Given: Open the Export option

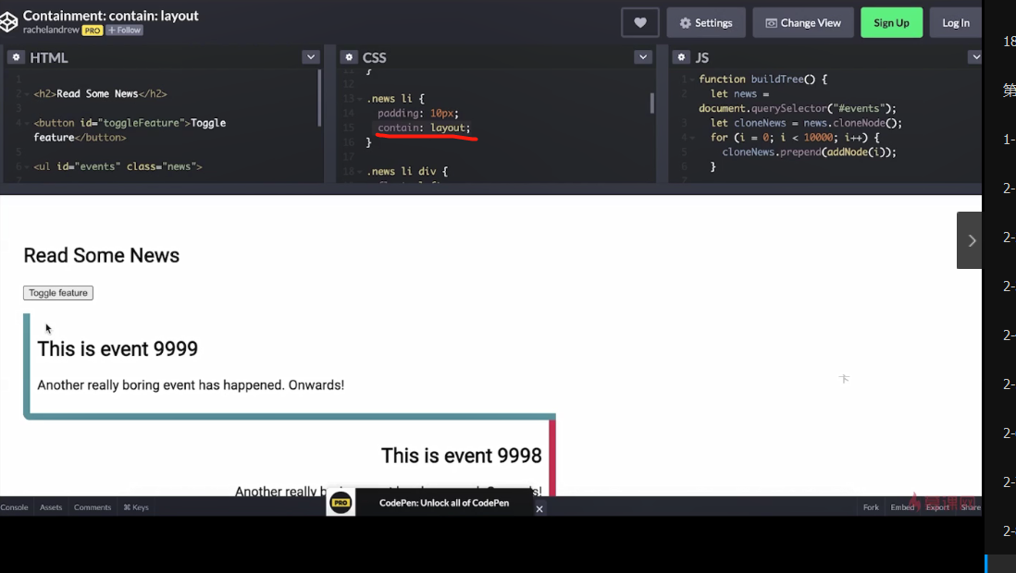Looking at the screenshot, I should (x=937, y=507).
